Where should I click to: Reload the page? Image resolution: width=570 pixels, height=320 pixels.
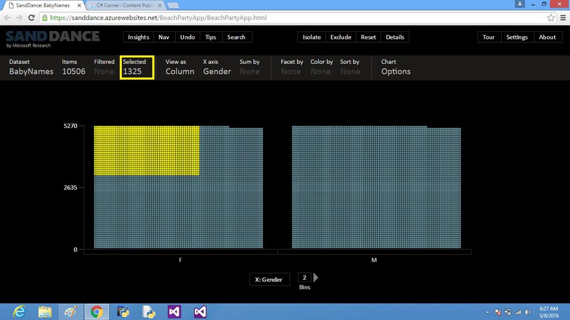point(32,18)
